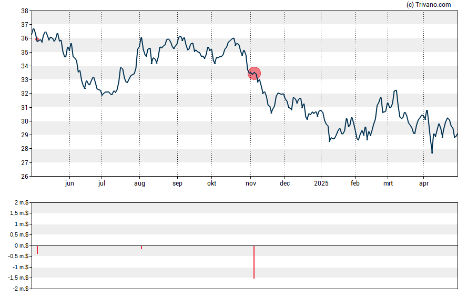467x297 pixels.
Task: Click the price axis label 38
Action: (25, 11)
